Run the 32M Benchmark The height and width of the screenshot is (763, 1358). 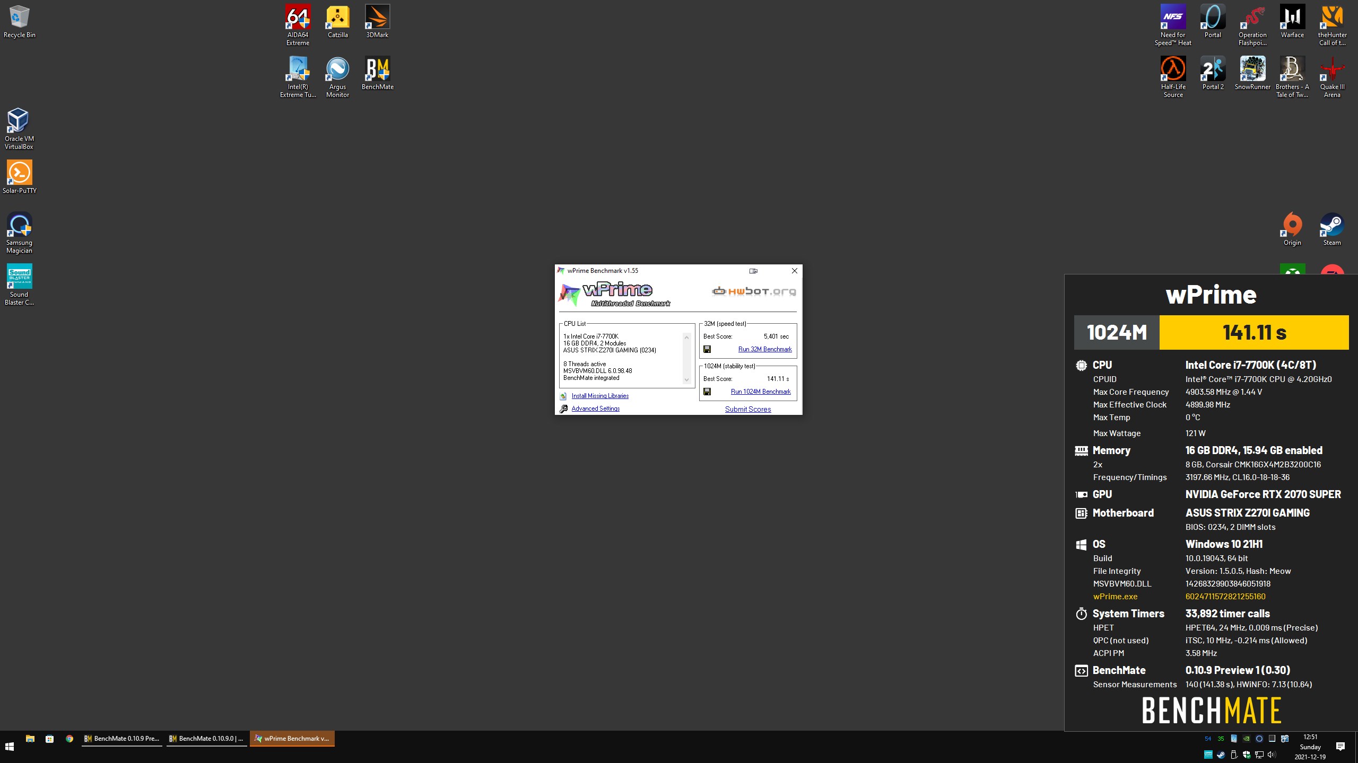click(x=765, y=349)
